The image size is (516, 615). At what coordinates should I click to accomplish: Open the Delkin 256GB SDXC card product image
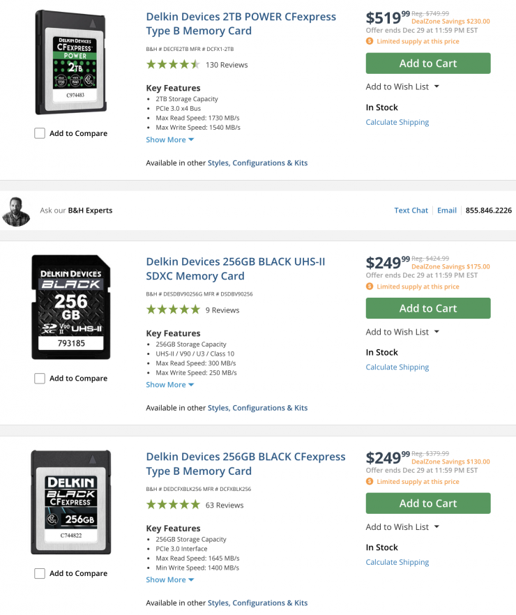coord(70,307)
